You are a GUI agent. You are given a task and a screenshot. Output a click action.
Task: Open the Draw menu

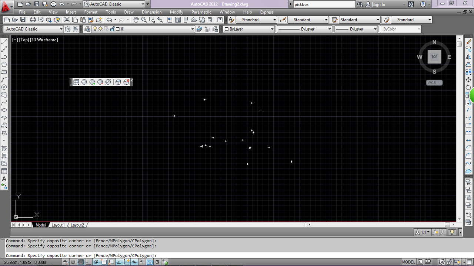click(129, 12)
